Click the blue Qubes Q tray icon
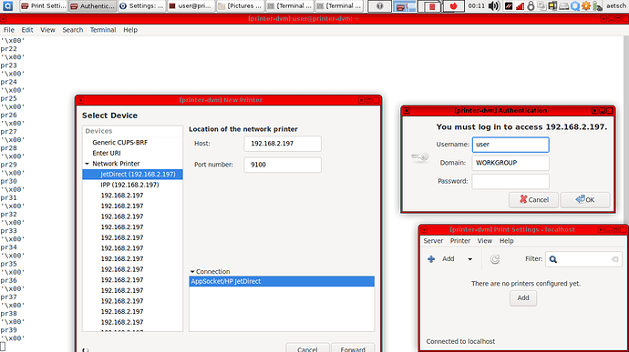This screenshot has width=629, height=352. [x=575, y=6]
